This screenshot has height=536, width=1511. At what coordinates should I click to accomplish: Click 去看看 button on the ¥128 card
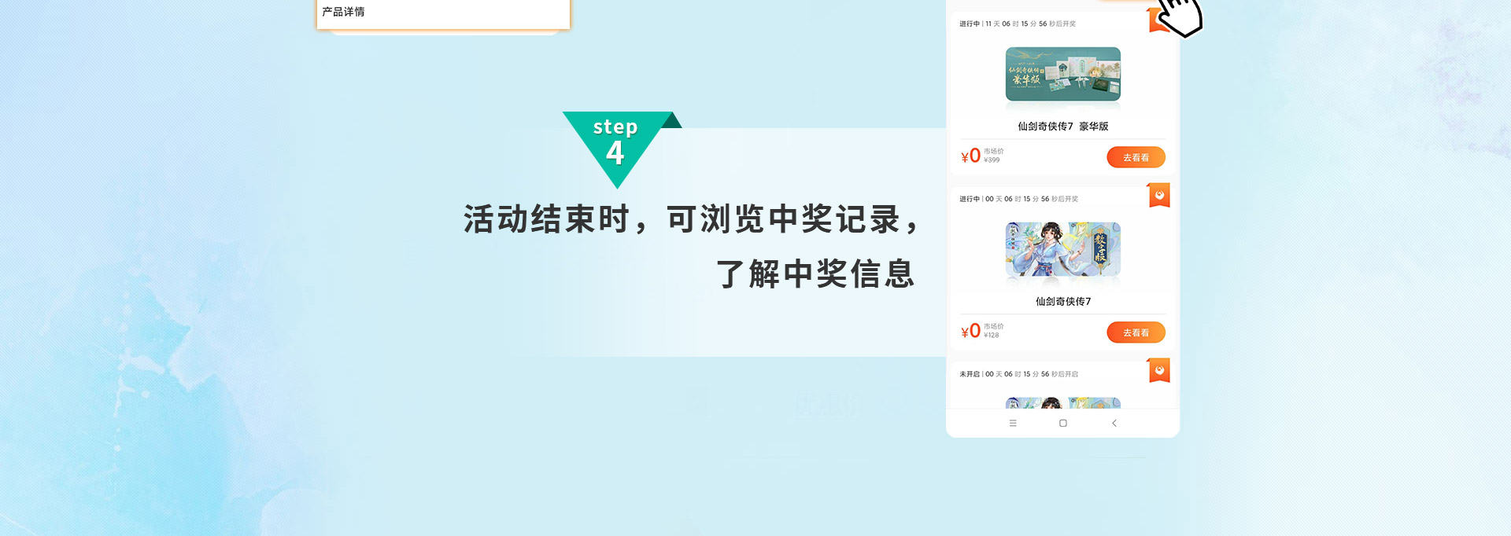1136,332
